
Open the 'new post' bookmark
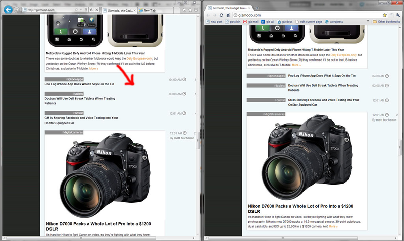click(214, 22)
